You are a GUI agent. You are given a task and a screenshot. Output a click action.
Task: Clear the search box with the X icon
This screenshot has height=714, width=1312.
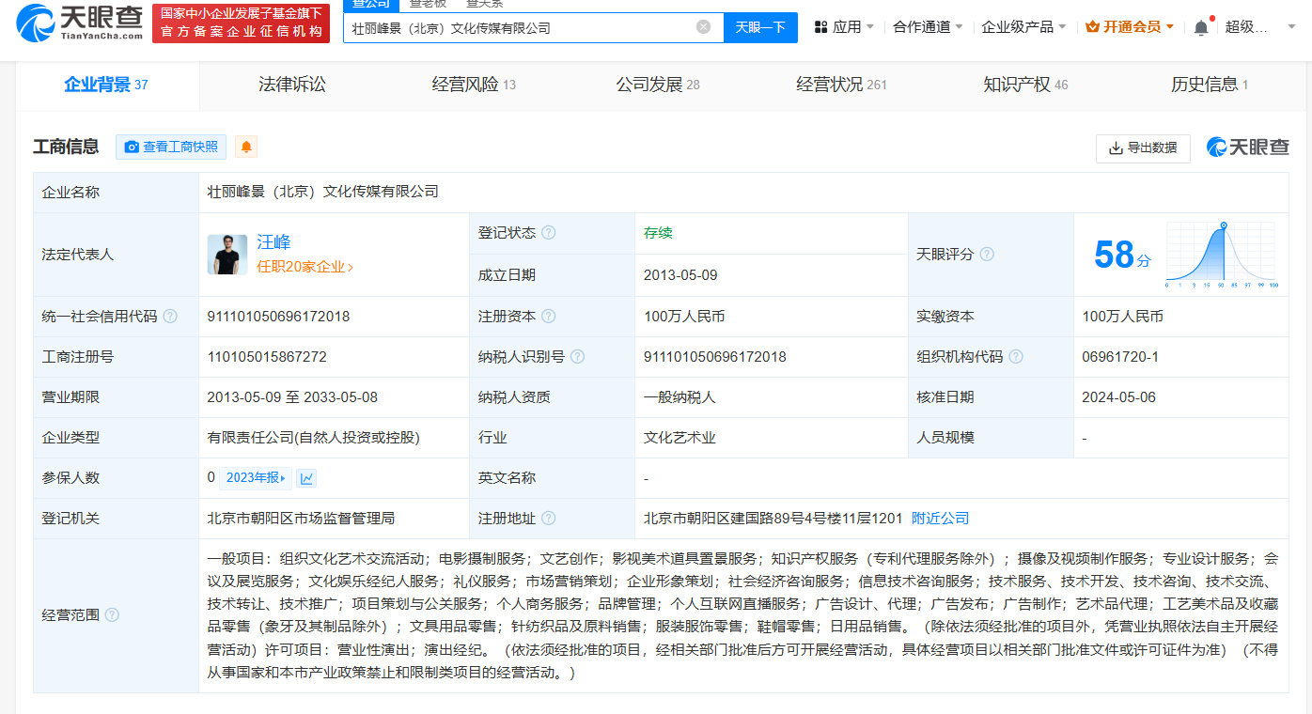coord(703,27)
